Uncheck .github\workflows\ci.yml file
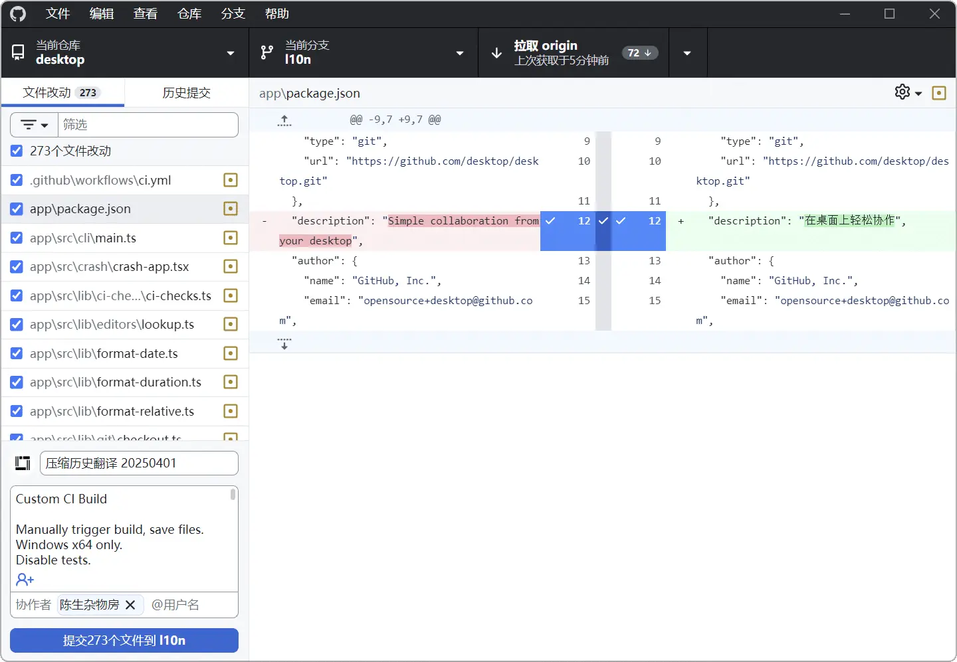The width and height of the screenshot is (957, 662). tap(17, 180)
